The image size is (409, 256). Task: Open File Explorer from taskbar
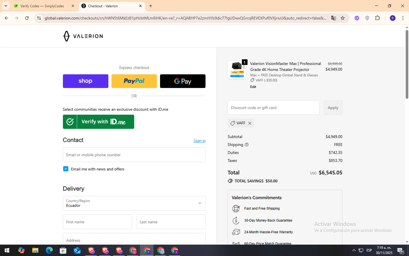35,250
